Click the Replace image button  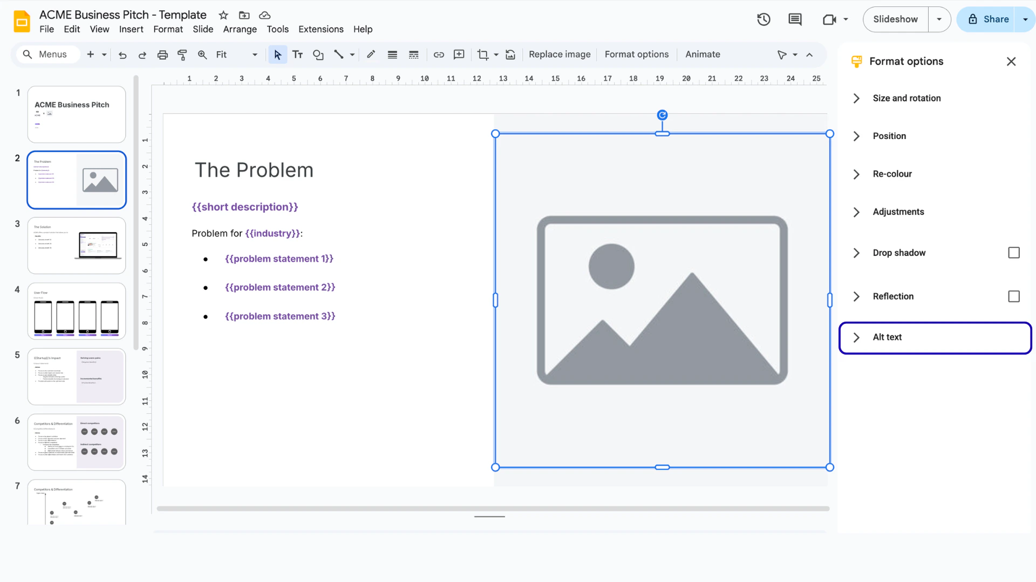559,54
